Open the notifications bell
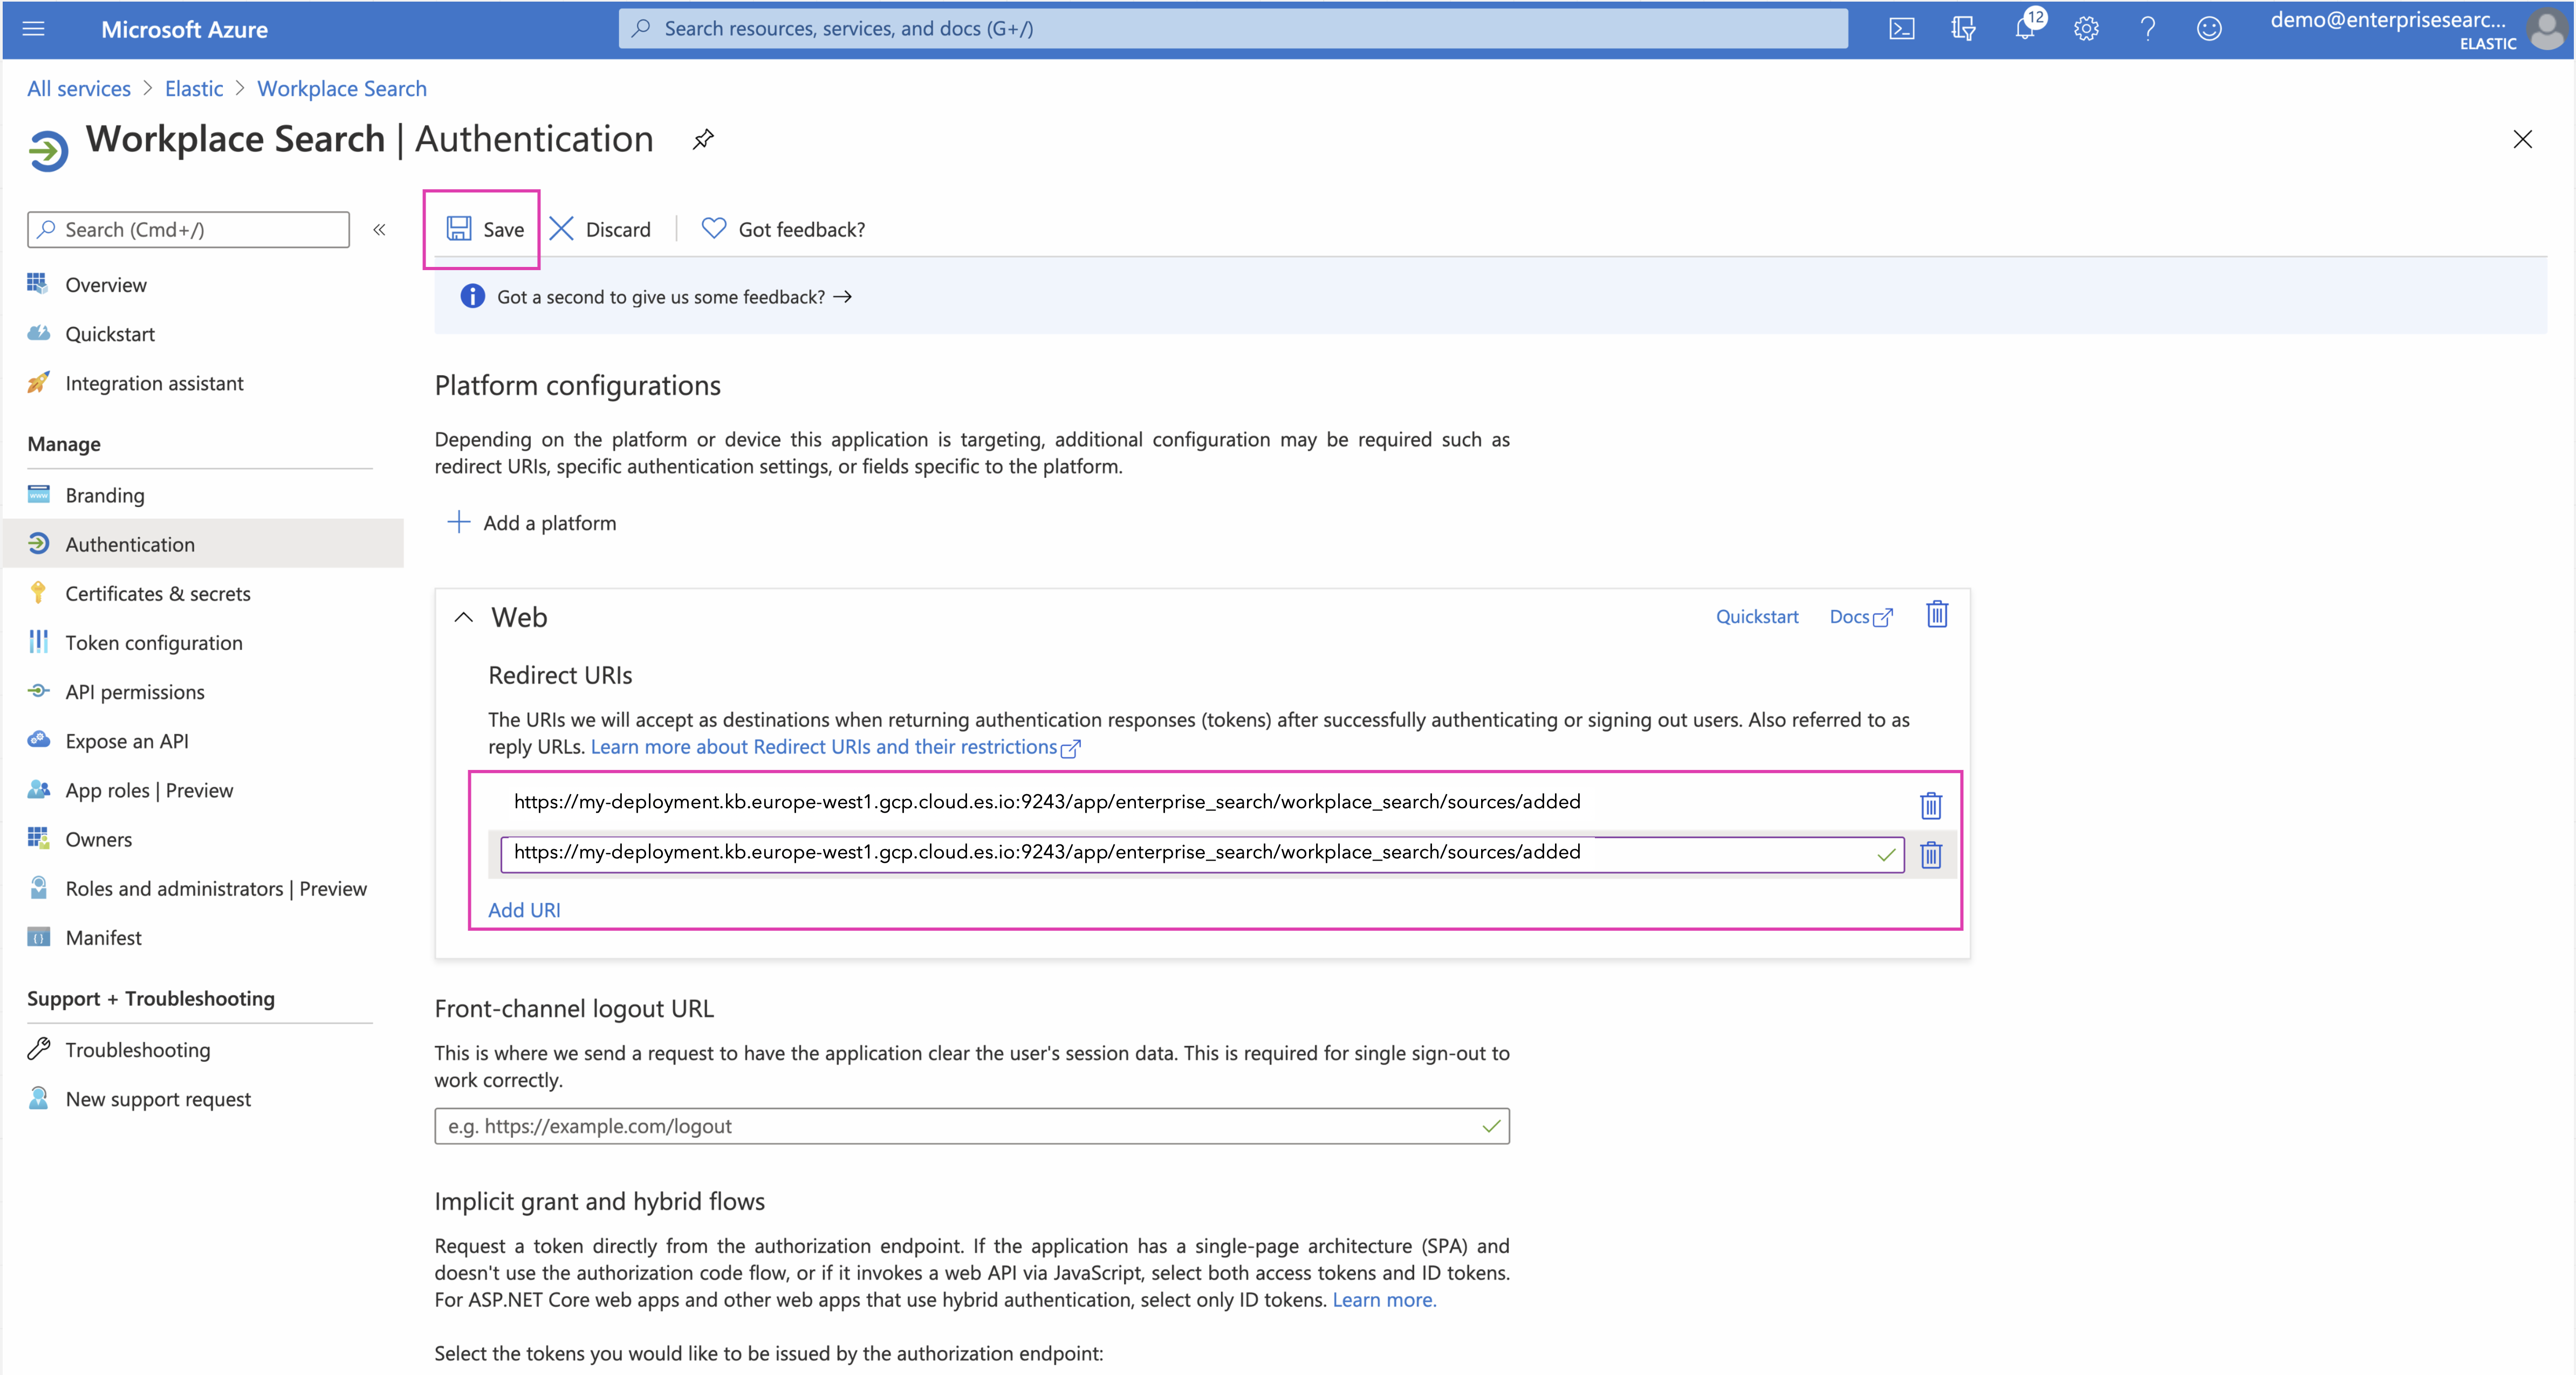Screen dimensions: 2576x1375 [2024, 29]
